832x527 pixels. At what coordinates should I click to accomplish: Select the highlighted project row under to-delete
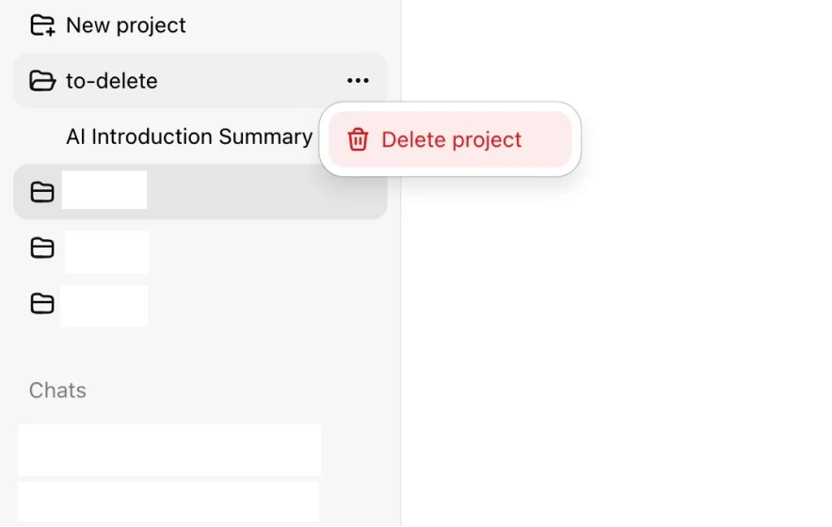pos(200,192)
